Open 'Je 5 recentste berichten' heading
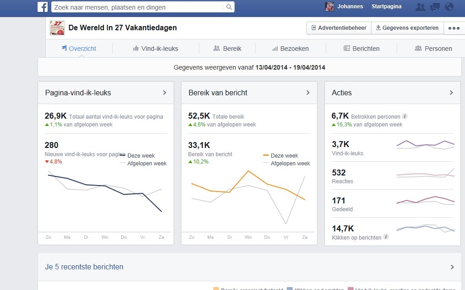Viewport: 465px width, 290px height. 84,267
